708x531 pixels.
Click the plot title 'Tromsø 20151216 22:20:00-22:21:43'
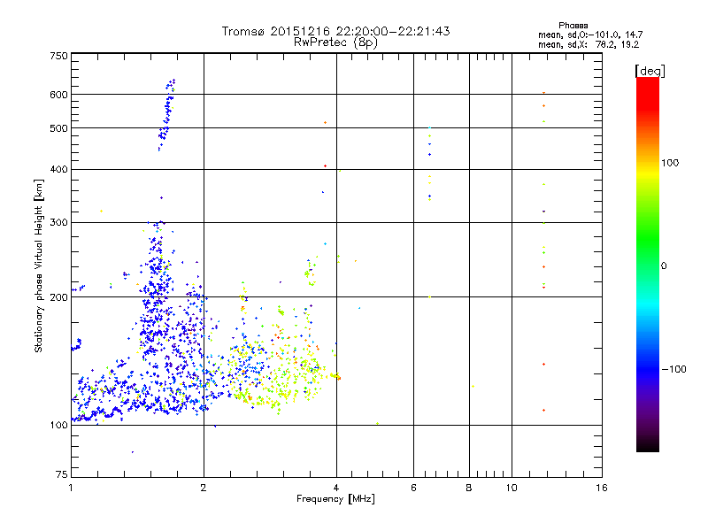pyautogui.click(x=335, y=31)
